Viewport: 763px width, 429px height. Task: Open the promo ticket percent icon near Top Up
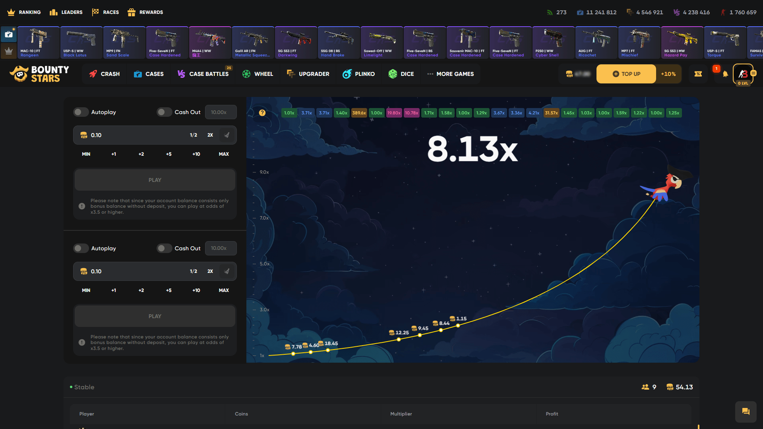(x=698, y=74)
